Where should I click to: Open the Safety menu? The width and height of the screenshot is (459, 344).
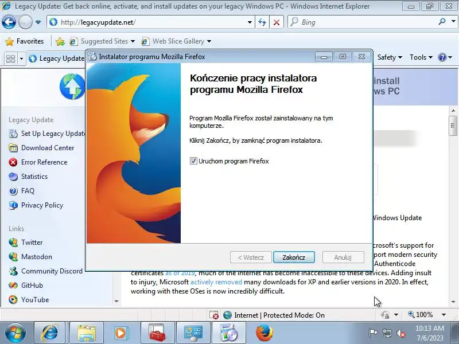(x=390, y=57)
